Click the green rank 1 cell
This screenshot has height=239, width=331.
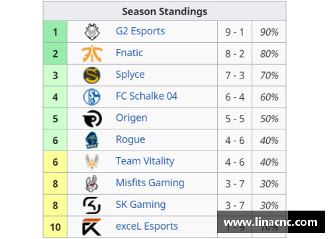tap(55, 32)
